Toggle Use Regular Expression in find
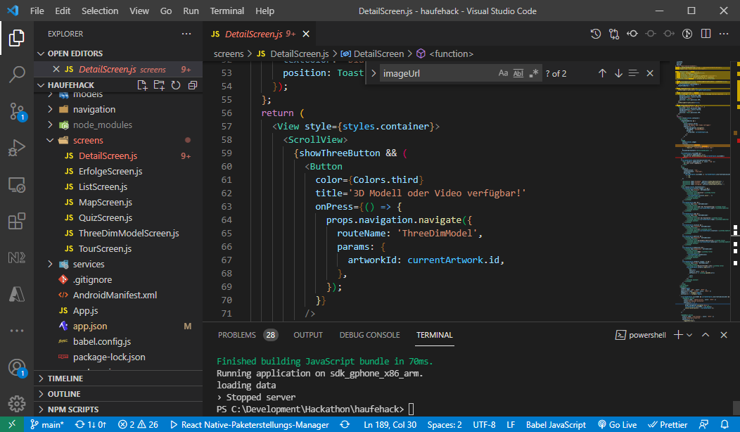 [x=534, y=73]
